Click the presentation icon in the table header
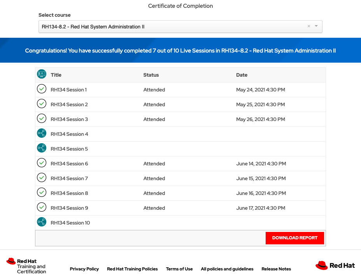 41,74
